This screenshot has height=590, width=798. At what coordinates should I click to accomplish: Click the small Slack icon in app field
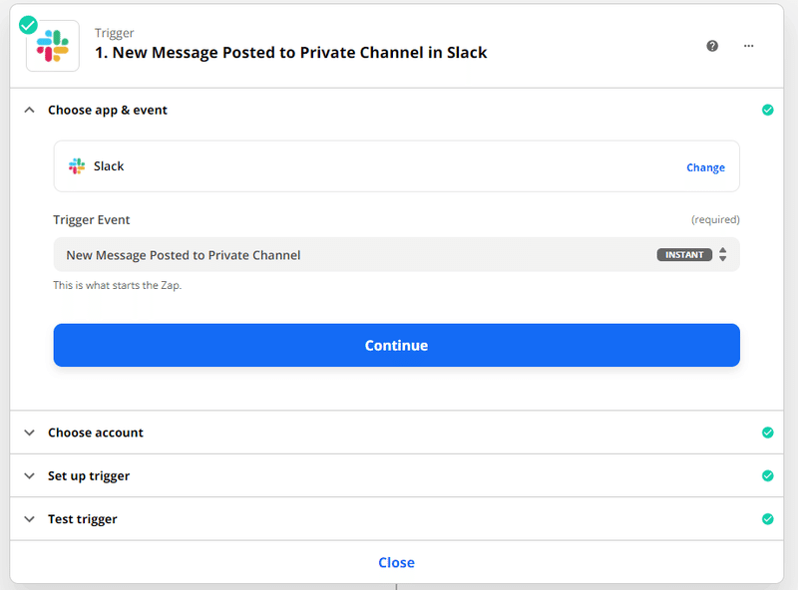point(77,166)
